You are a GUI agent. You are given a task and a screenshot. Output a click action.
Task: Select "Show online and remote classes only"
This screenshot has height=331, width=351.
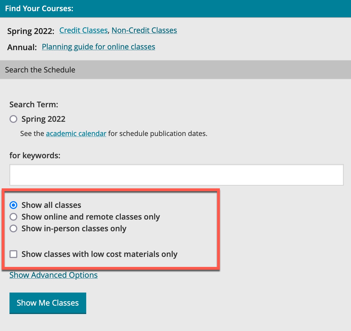tap(13, 216)
